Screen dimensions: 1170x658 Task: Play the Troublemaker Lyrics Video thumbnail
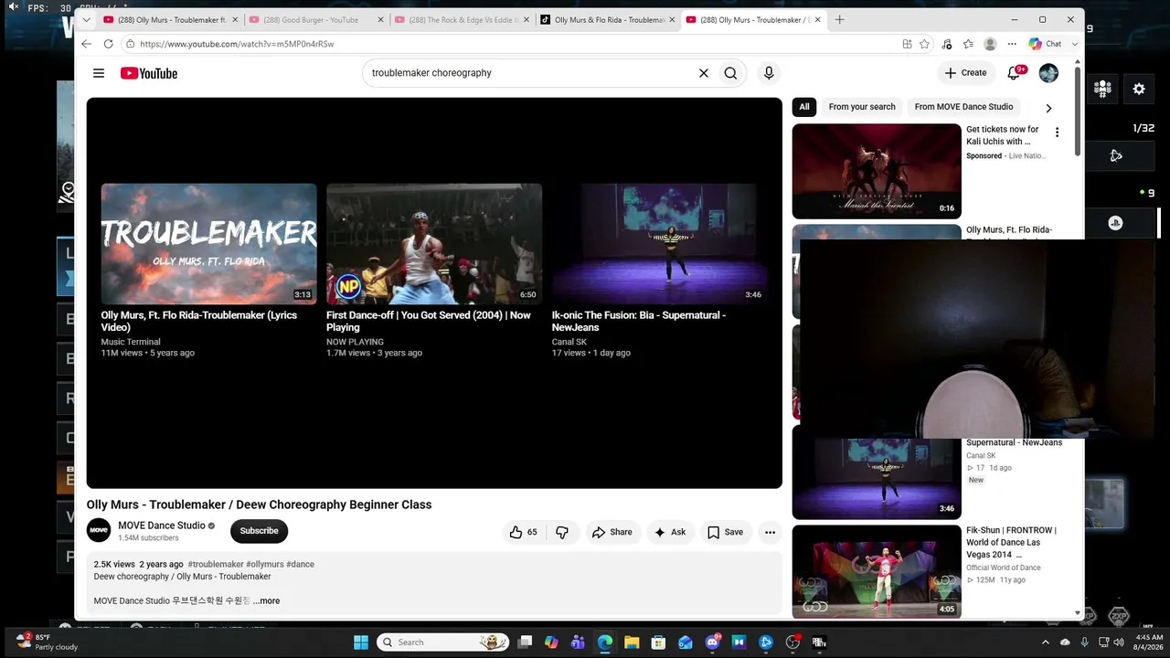(209, 244)
